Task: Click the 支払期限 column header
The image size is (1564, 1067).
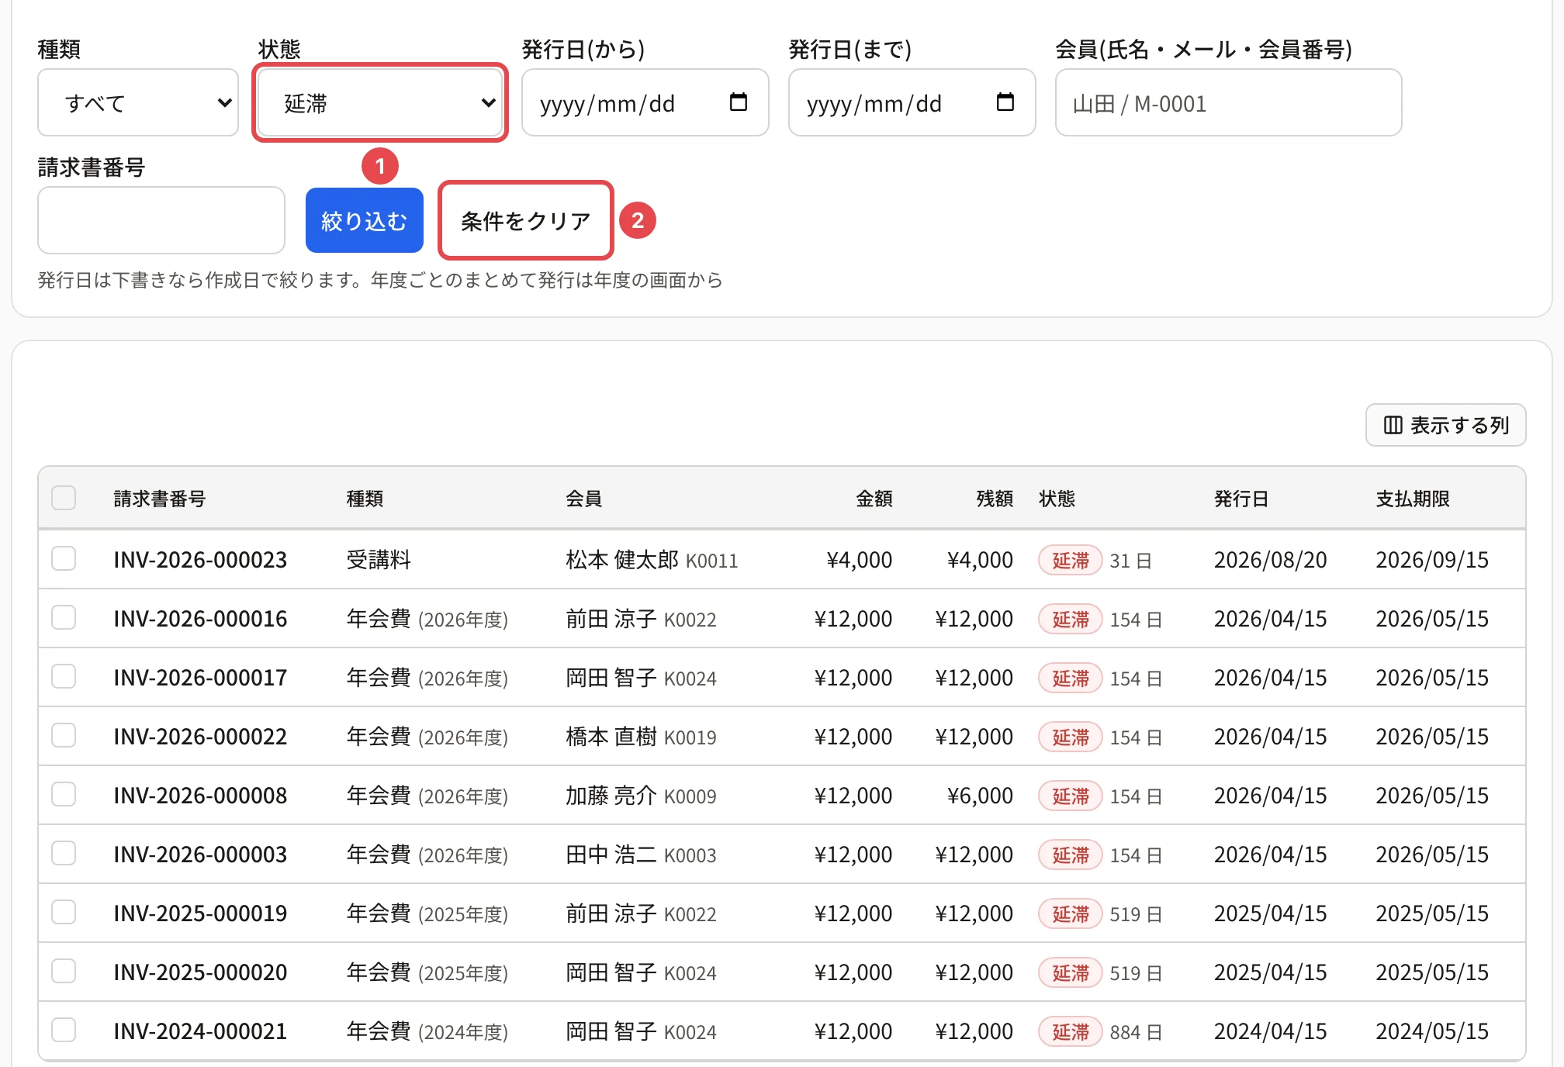Action: [1413, 499]
